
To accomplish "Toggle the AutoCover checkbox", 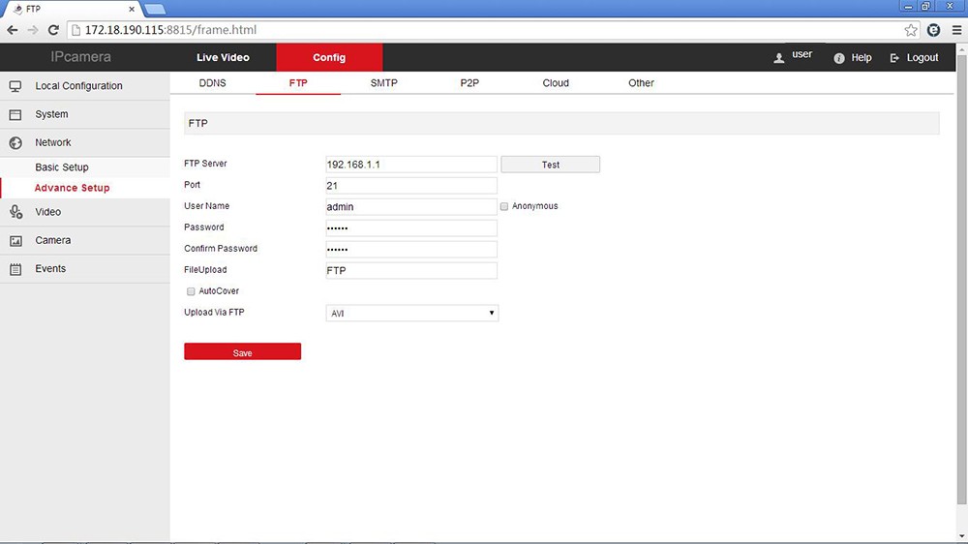I will click(x=191, y=291).
